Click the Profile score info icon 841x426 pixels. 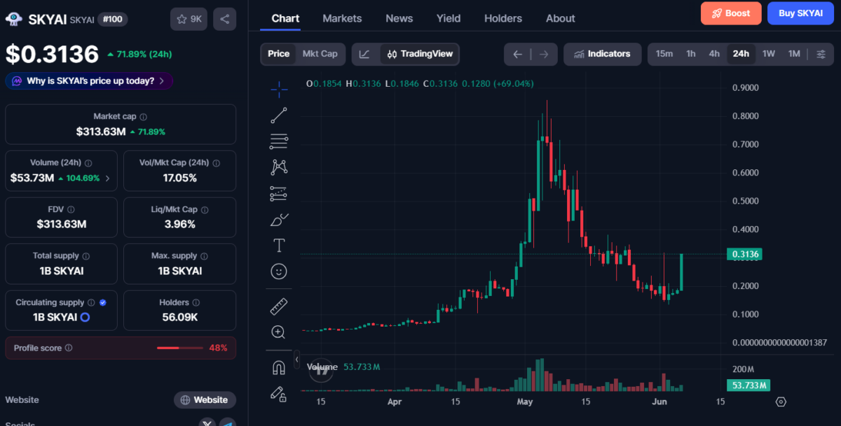pyautogui.click(x=68, y=348)
